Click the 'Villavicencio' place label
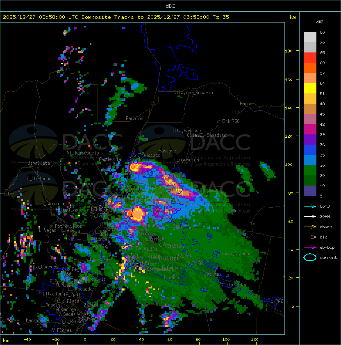Viewport: 341px width, 345px height. 83,153
